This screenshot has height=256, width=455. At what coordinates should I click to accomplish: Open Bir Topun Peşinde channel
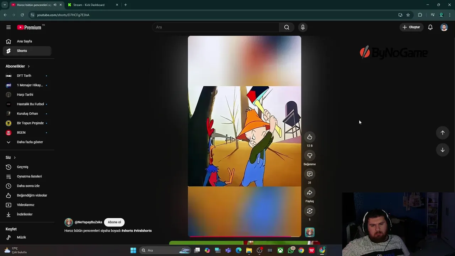click(x=27, y=123)
